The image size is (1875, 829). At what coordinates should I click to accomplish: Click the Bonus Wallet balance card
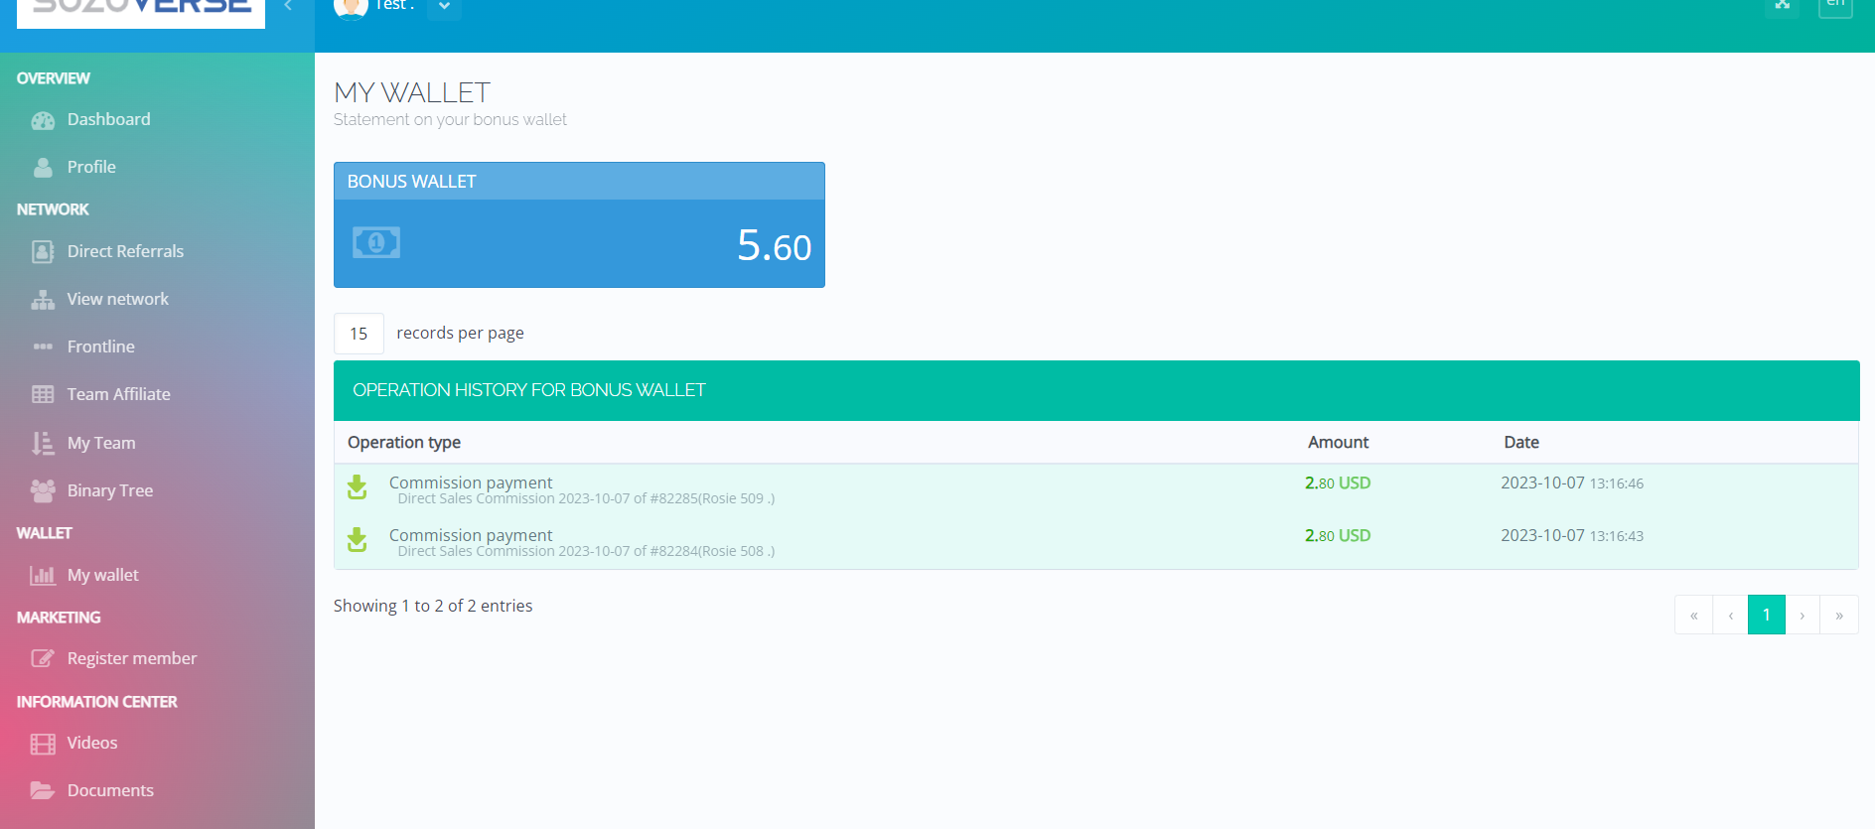(x=579, y=225)
